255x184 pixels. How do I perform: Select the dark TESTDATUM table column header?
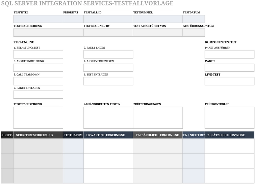[x=73, y=135]
